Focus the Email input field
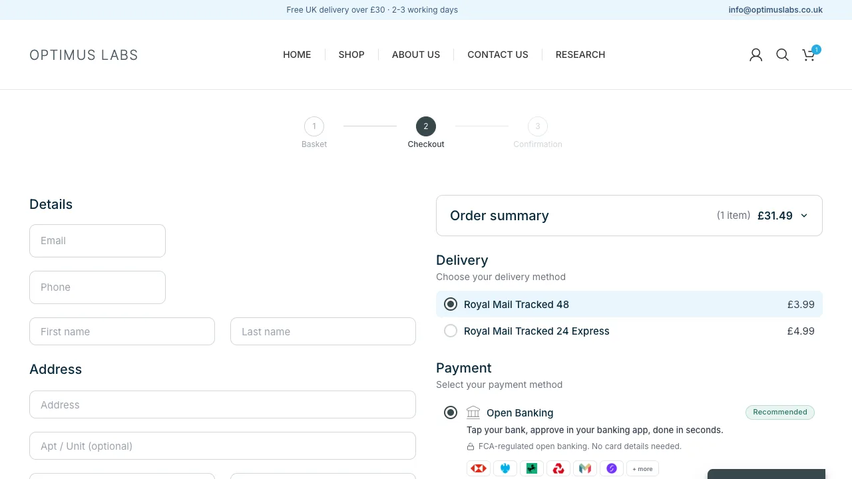Image resolution: width=852 pixels, height=479 pixels. tap(97, 241)
